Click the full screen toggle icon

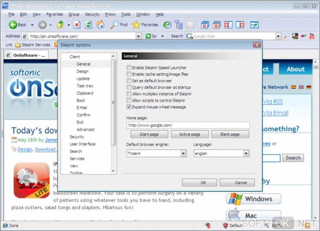254,25
